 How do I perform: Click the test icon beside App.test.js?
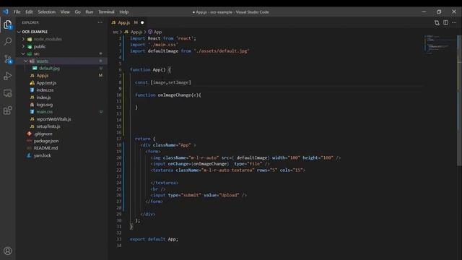[32, 83]
